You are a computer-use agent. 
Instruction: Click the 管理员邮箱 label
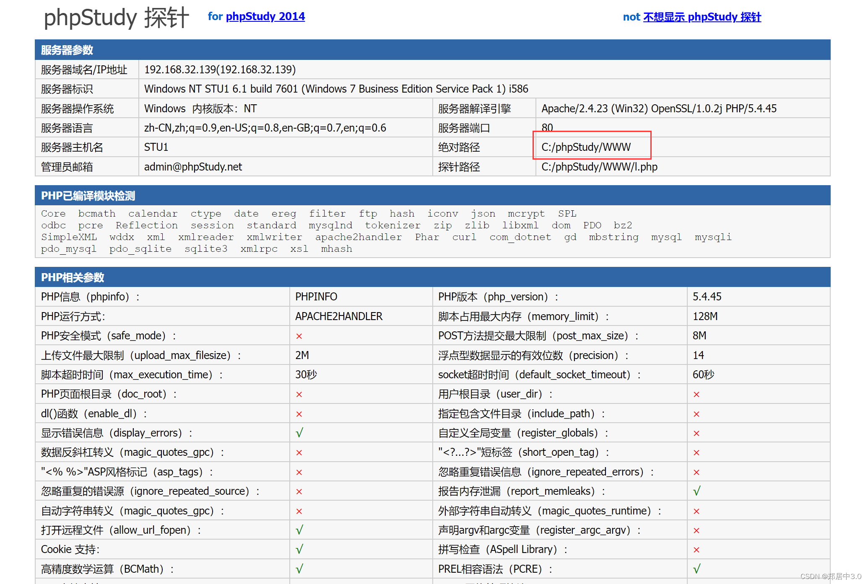click(67, 167)
